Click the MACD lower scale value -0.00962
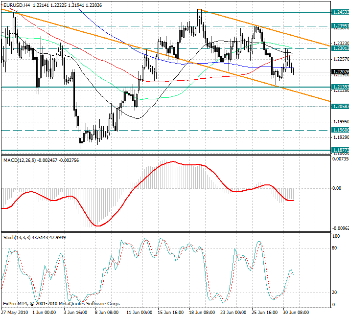 click(x=340, y=228)
